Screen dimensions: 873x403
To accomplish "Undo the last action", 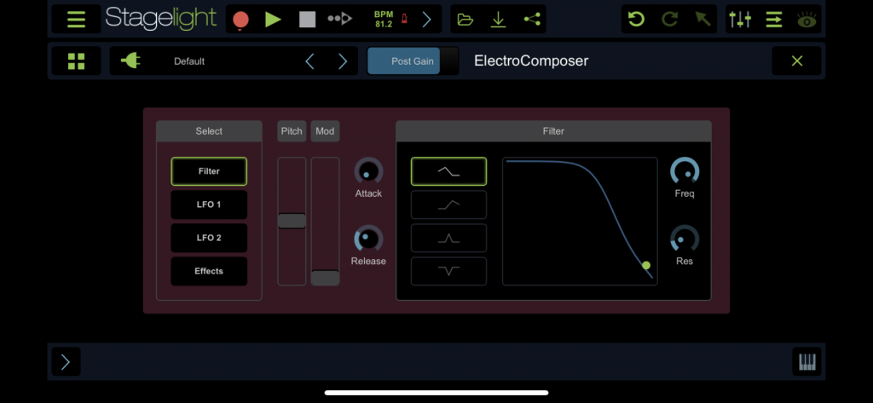I will click(x=636, y=20).
